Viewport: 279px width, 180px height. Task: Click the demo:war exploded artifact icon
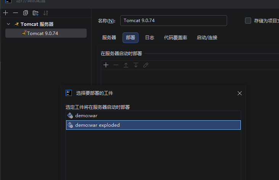click(70, 125)
